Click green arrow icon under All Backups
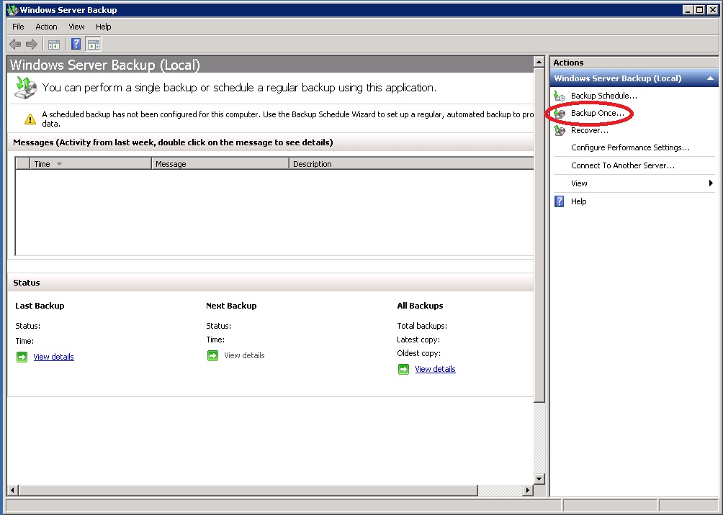Viewport: 723px width, 515px height. [x=403, y=370]
